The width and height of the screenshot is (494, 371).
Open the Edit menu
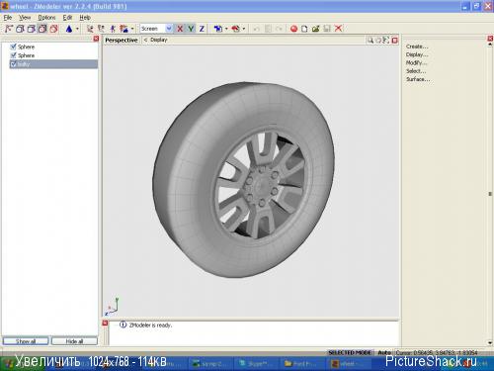tap(67, 18)
